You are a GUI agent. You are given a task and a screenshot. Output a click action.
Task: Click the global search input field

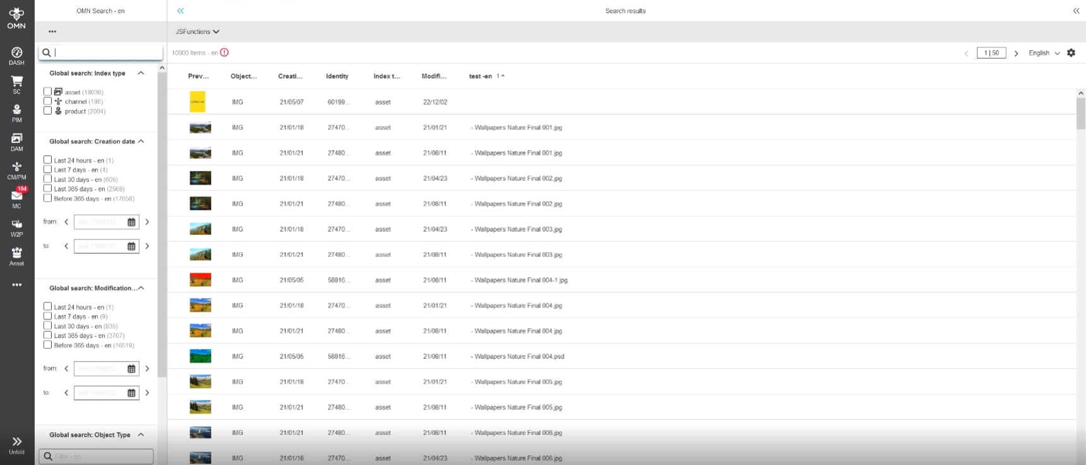pos(104,53)
